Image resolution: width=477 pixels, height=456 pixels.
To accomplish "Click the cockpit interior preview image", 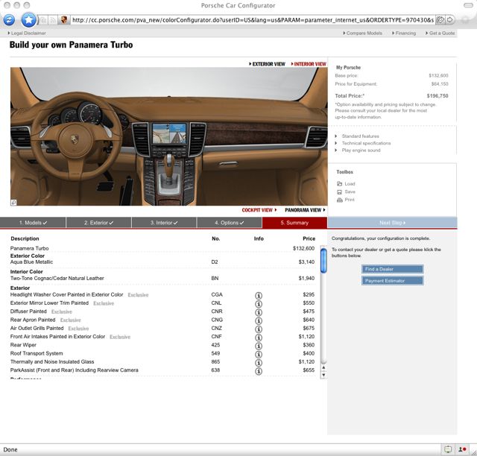I will [169, 136].
